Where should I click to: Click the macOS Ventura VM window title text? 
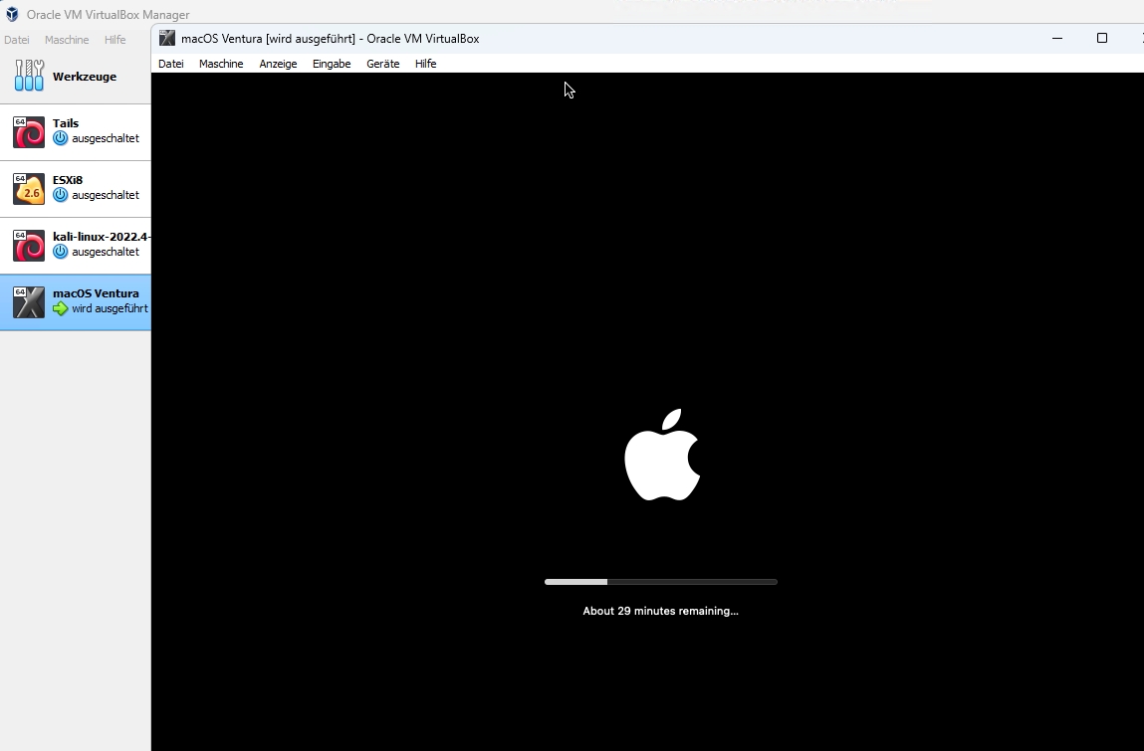point(330,39)
